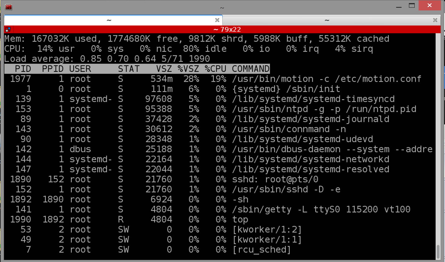Click '[kworker/1:1]' command
The image size is (445, 262).
[267, 239]
